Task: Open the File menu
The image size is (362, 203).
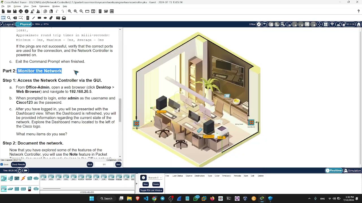Action: pos(3,6)
